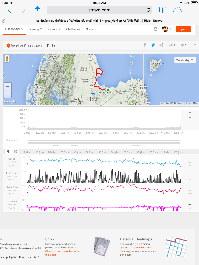Click the elevation profile chart
This screenshot has width=199, height=265.
104,120
